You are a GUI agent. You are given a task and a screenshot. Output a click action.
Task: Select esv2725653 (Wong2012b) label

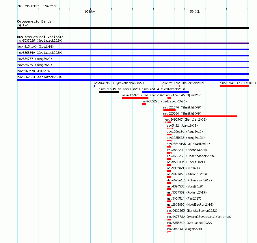[x=186, y=138]
